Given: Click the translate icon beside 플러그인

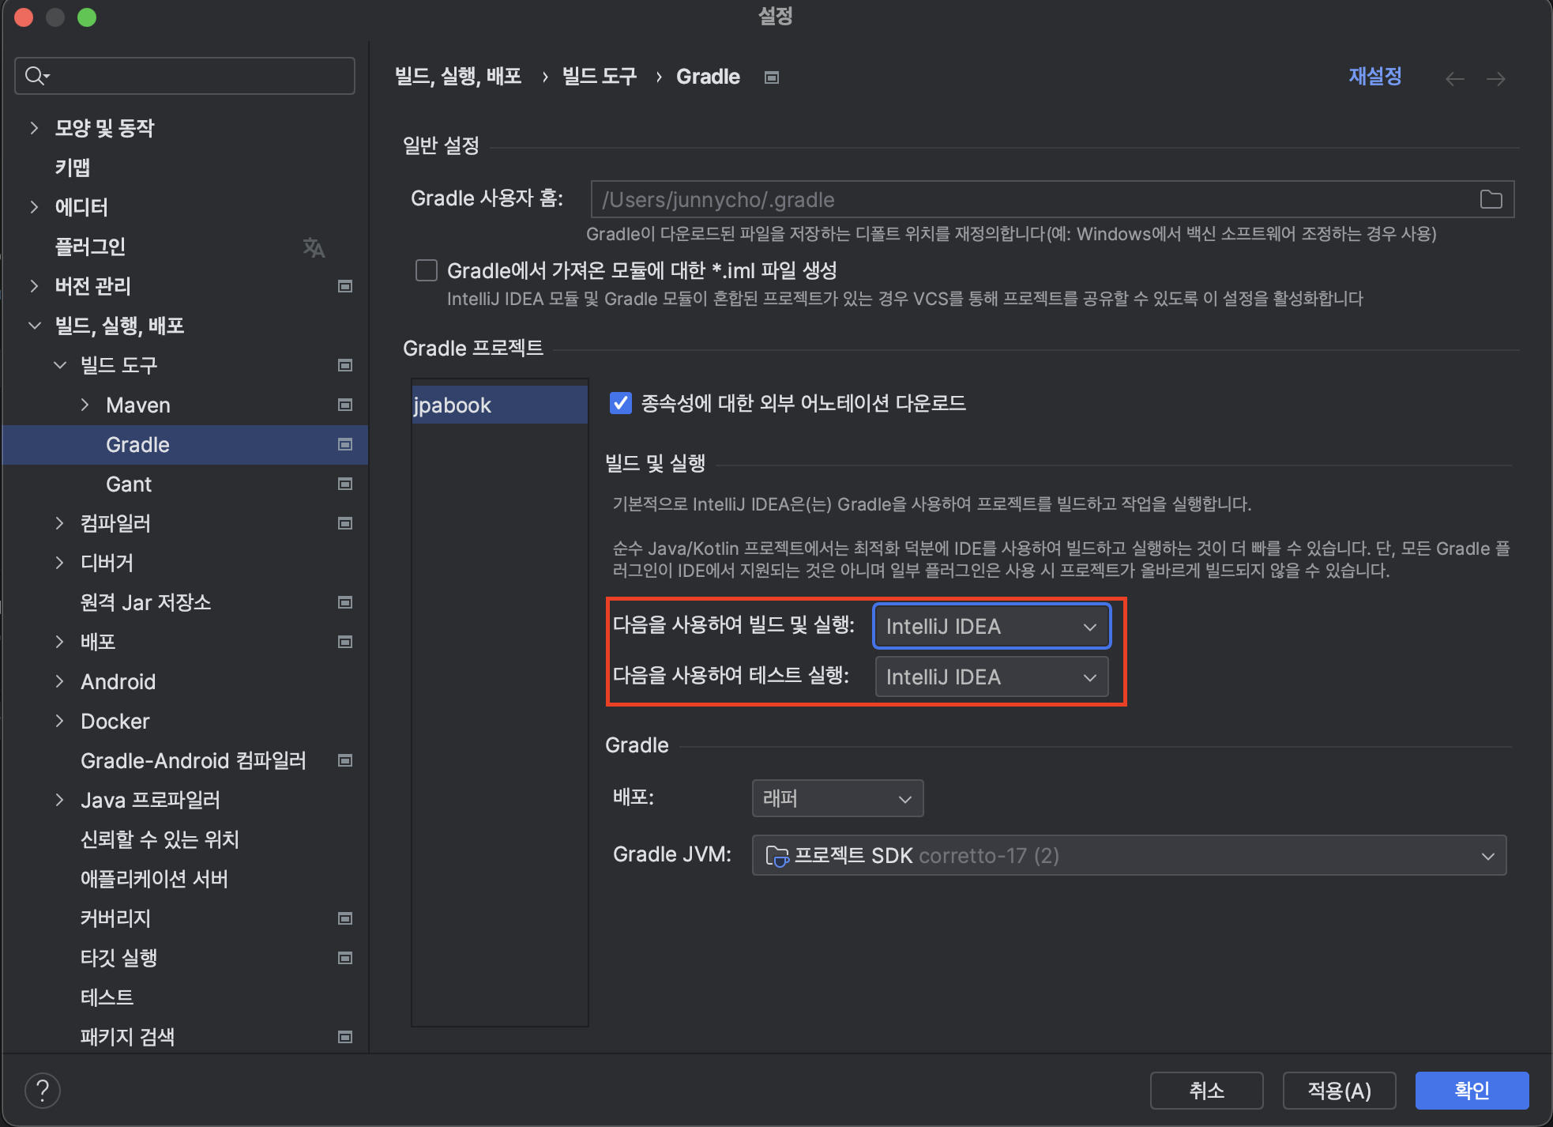Looking at the screenshot, I should coord(314,247).
